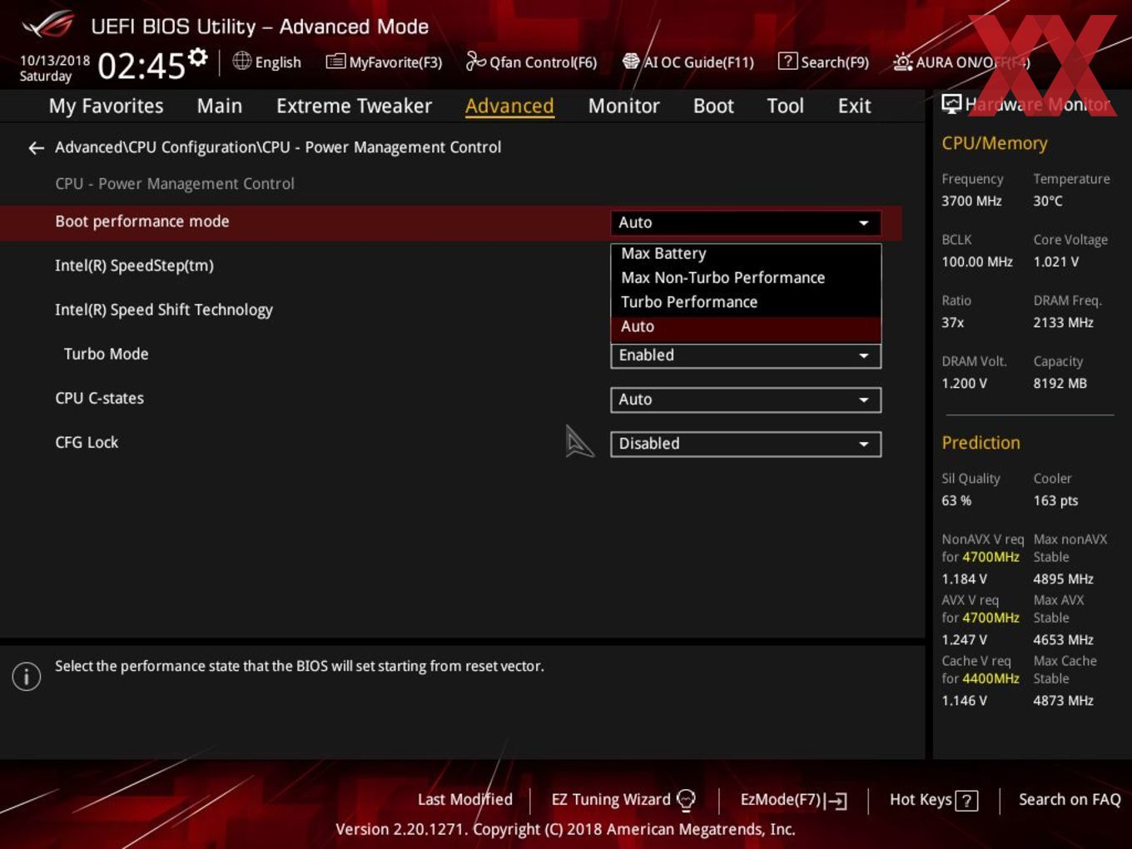Click the Search question mark icon

(x=787, y=61)
